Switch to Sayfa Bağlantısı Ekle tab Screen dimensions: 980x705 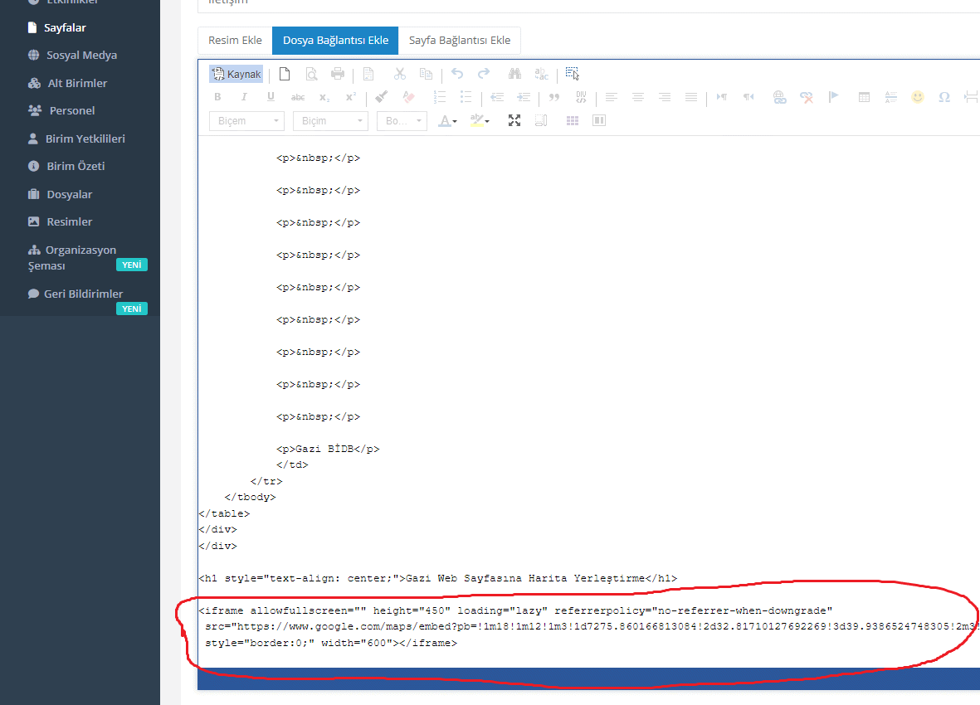point(460,41)
